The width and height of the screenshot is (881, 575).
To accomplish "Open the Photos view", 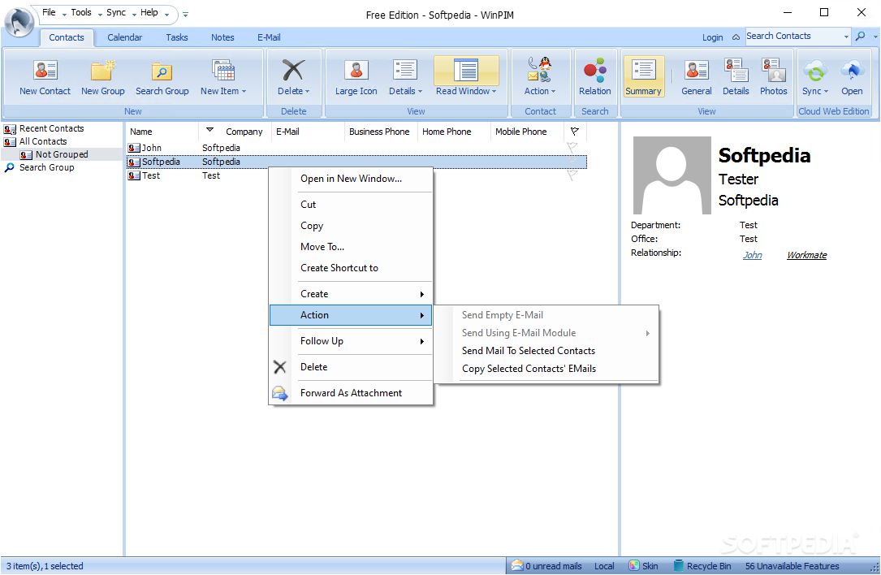I will click(x=773, y=78).
